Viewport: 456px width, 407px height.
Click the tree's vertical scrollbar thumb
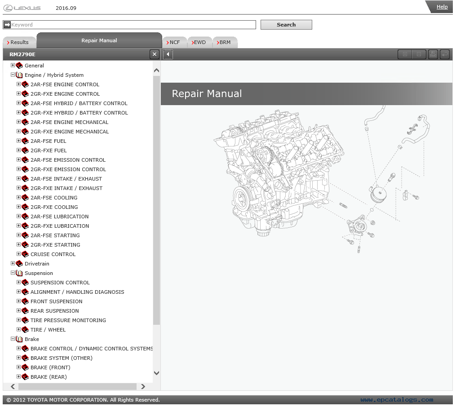pos(156,200)
